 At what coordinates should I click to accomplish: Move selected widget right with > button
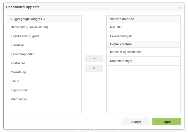click(94, 58)
